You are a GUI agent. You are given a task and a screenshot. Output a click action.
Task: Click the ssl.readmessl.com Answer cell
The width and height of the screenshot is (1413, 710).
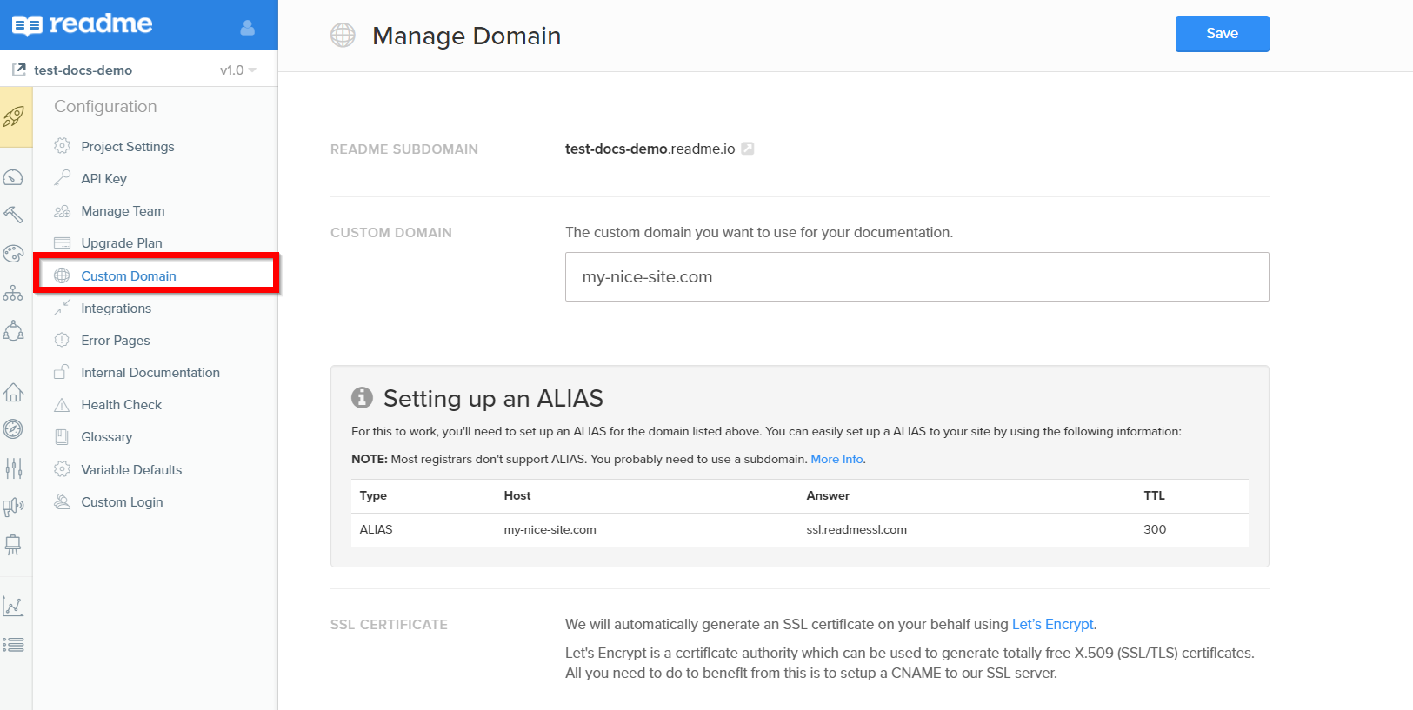click(x=856, y=529)
